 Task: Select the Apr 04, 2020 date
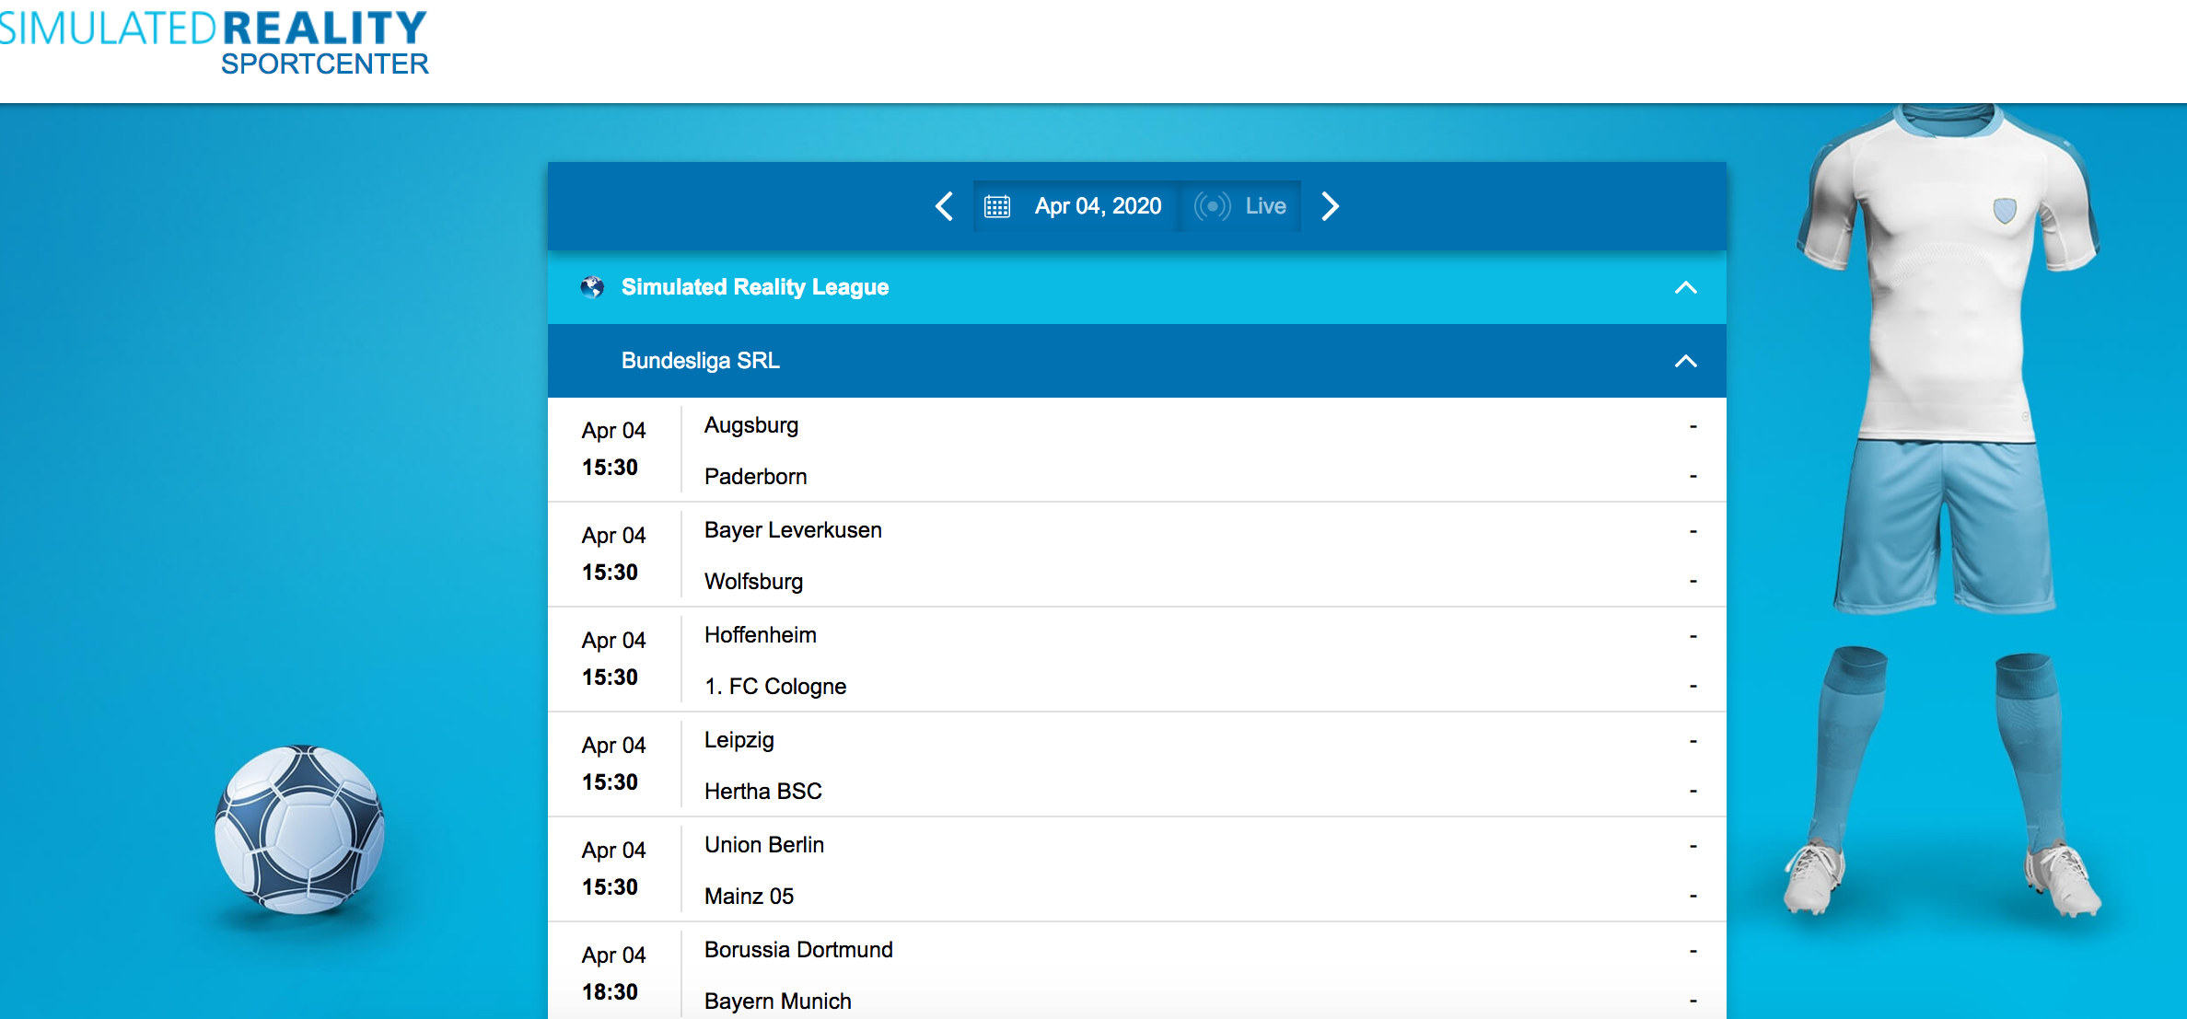click(1098, 206)
